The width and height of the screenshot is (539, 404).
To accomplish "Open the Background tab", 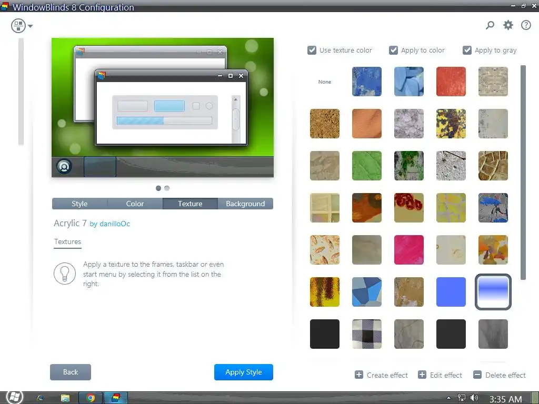I will pos(245,204).
